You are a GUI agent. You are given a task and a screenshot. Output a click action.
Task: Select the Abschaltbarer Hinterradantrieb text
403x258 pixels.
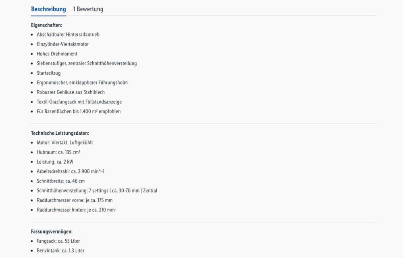[68, 35]
